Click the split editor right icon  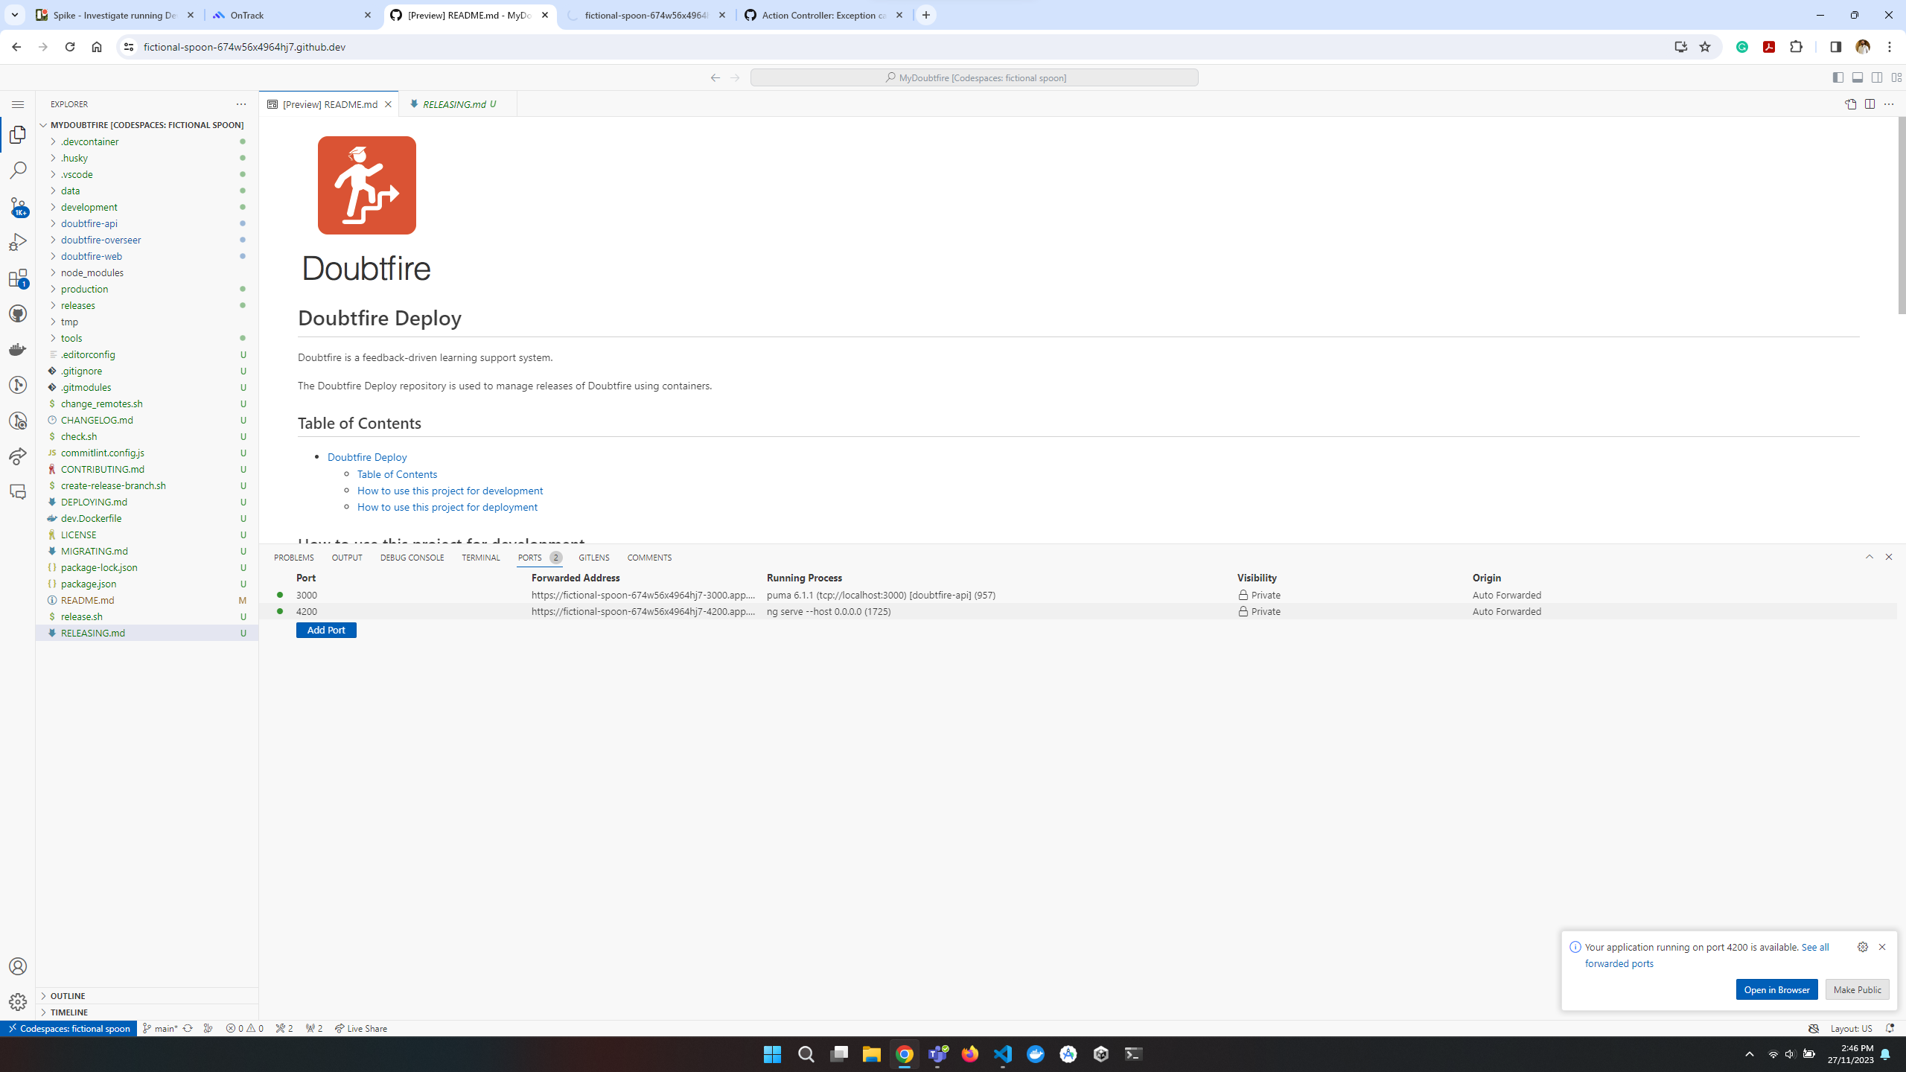[x=1870, y=104]
